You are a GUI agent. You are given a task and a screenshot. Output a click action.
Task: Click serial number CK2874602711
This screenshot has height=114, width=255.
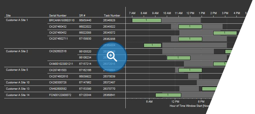(x=58, y=39)
